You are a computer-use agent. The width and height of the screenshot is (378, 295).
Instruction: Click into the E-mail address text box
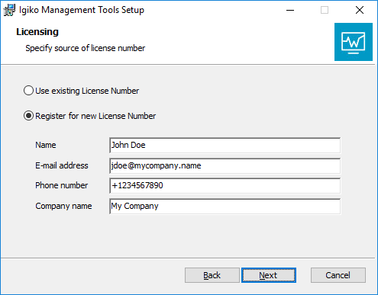click(x=225, y=165)
